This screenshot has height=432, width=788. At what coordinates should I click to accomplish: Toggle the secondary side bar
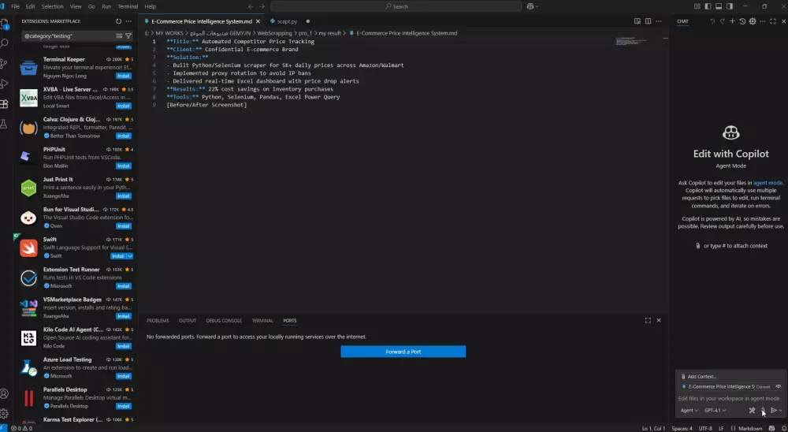(730, 6)
